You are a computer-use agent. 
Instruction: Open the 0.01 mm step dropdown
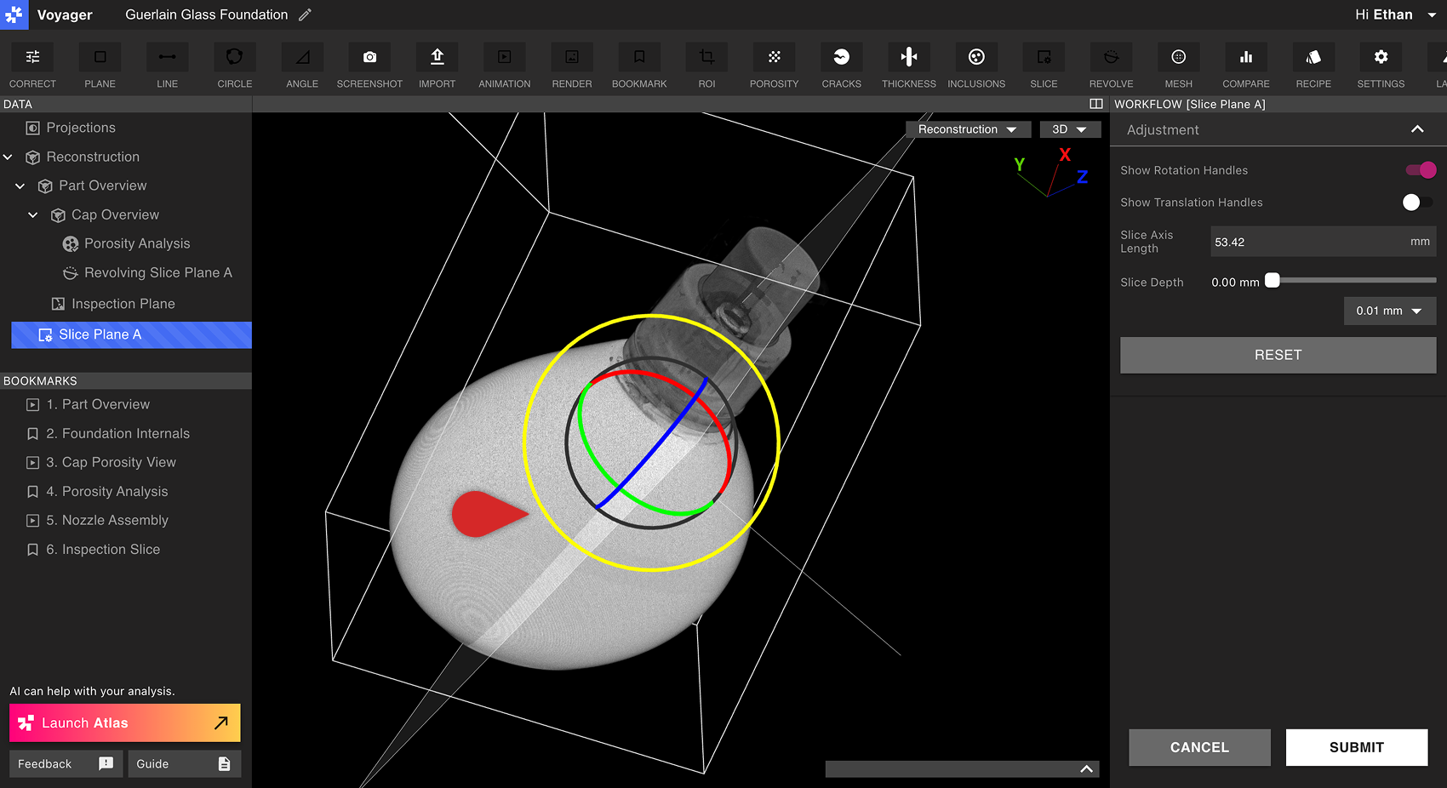1389,311
